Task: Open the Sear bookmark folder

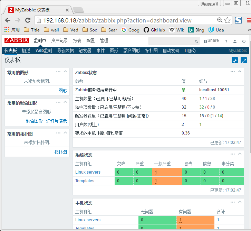Action: 109,30
